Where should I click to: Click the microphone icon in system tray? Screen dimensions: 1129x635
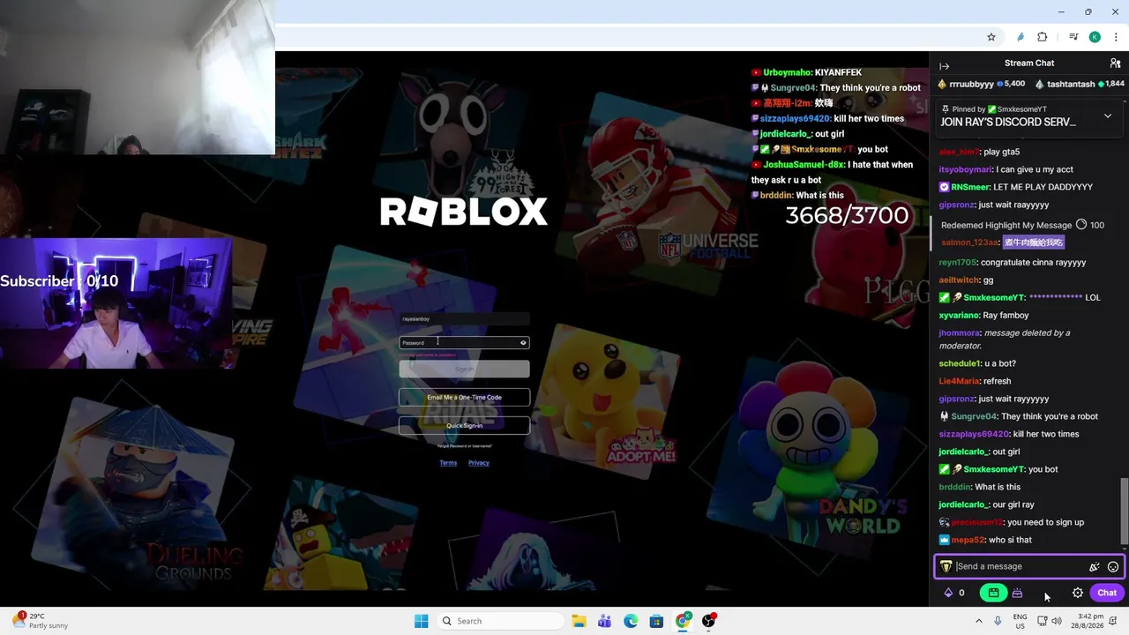tap(998, 621)
